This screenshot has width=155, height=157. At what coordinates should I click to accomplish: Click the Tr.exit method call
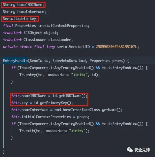26,131
